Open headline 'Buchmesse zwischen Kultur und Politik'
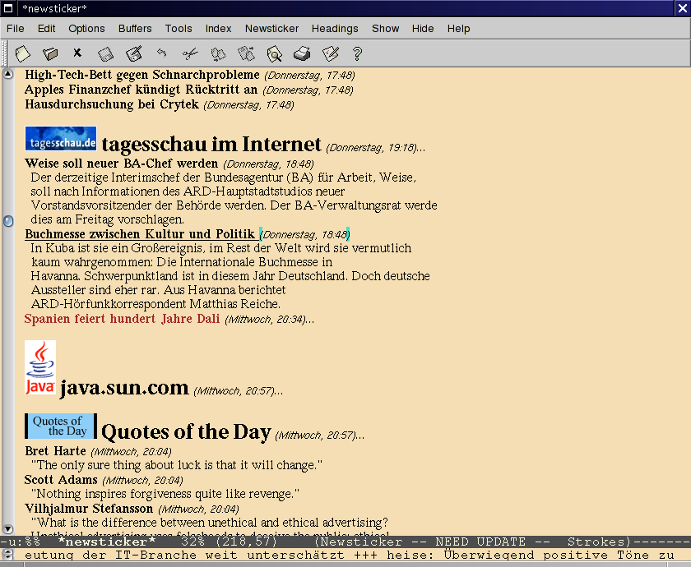691x567 pixels. (140, 234)
